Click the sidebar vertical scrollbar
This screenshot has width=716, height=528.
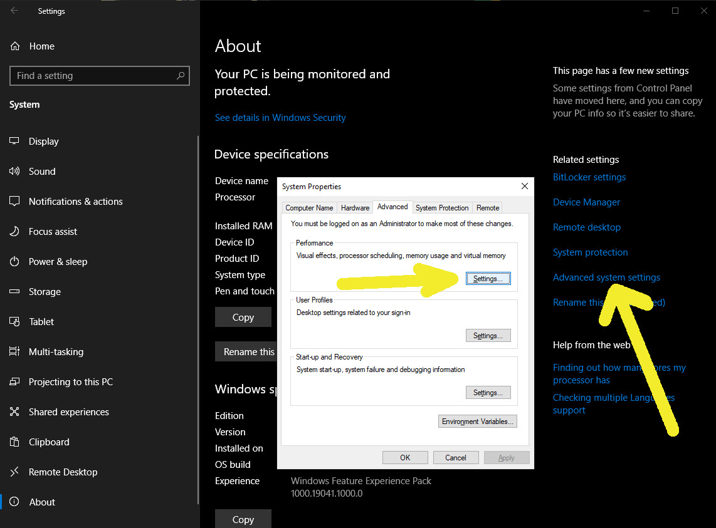coord(197,319)
